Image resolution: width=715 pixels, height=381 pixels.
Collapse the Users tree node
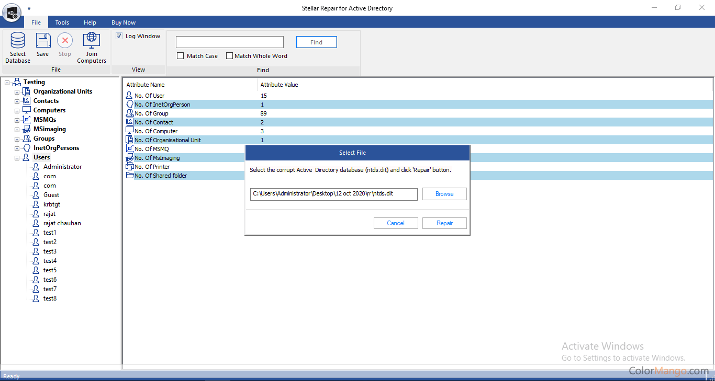17,158
